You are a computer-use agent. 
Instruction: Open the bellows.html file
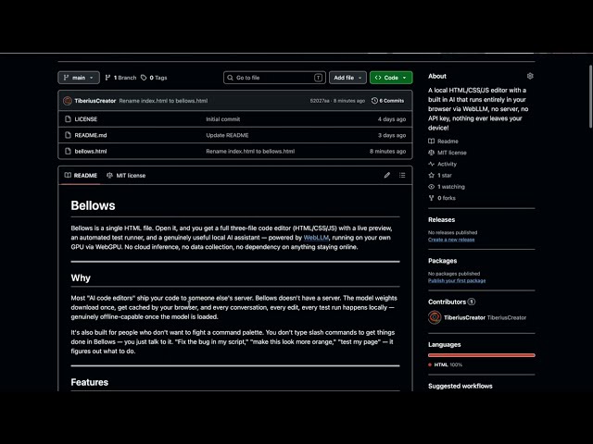(x=91, y=151)
